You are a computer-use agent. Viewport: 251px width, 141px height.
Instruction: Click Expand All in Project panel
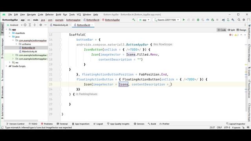click(x=30, y=25)
